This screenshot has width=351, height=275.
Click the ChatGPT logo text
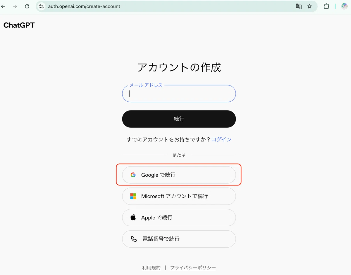click(x=19, y=25)
